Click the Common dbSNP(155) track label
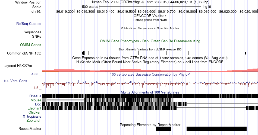The width and height of the screenshot is (258, 135). point(24,53)
